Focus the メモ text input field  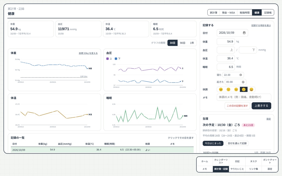coord(244,97)
